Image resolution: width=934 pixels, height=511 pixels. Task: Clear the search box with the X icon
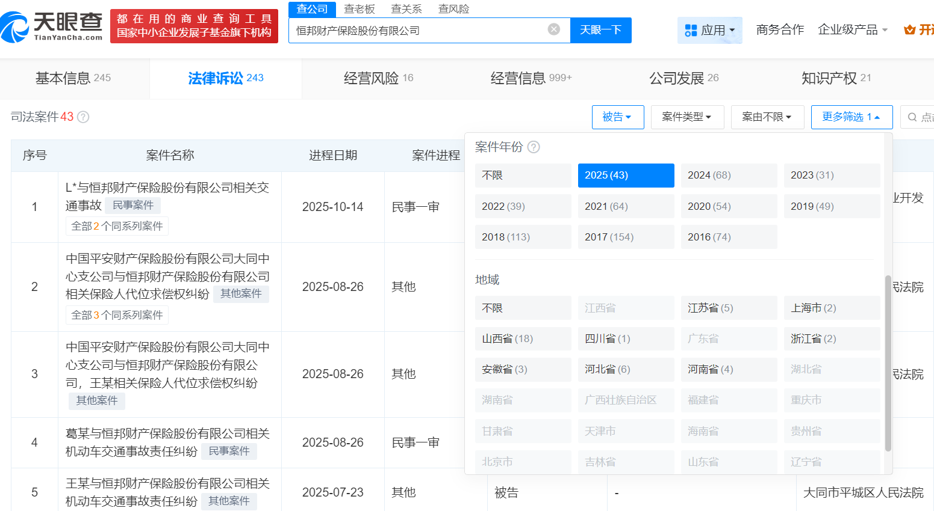tap(554, 29)
